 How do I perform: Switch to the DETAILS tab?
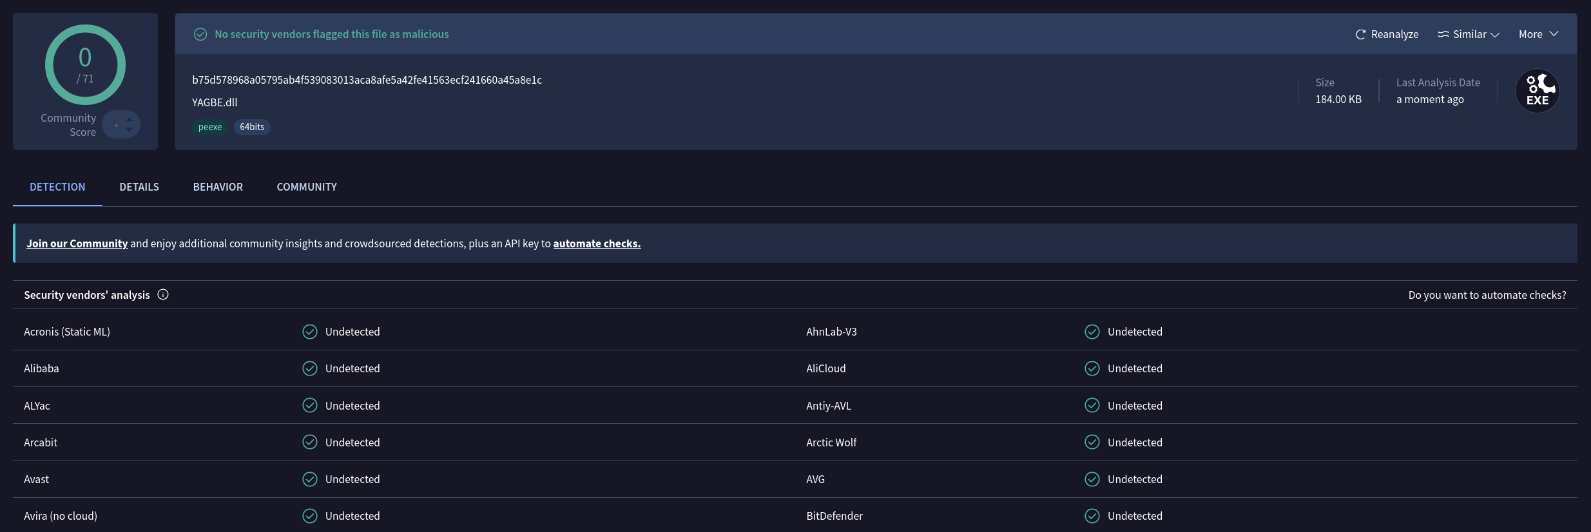click(139, 187)
